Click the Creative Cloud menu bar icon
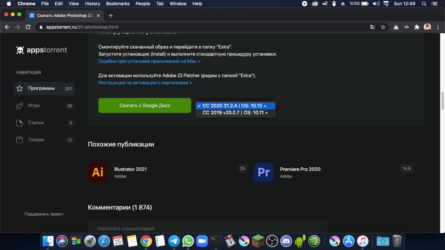 pyautogui.click(x=315, y=4)
